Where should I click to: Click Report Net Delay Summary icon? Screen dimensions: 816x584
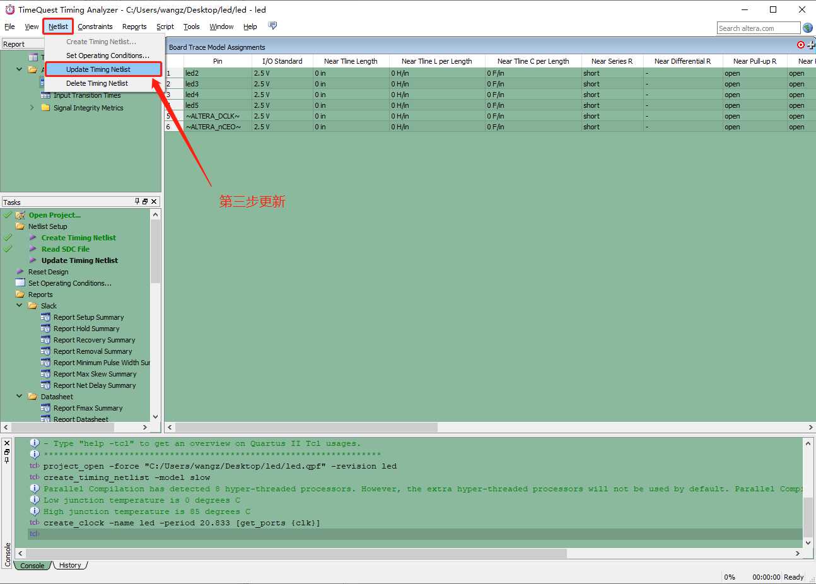click(45, 385)
